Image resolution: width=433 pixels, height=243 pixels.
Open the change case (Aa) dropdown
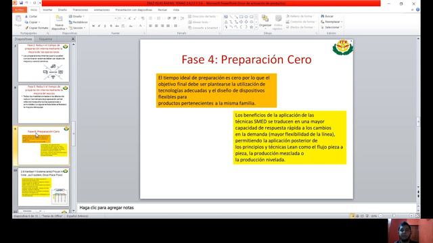click(131, 26)
